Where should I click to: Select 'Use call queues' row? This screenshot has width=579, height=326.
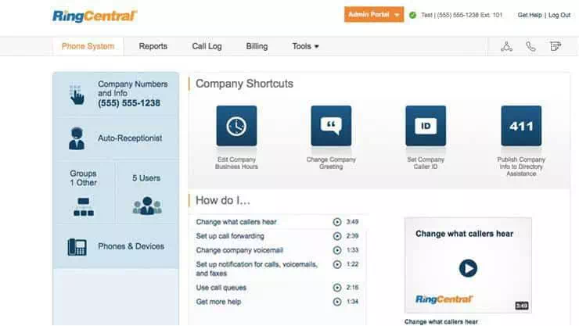[x=277, y=288]
